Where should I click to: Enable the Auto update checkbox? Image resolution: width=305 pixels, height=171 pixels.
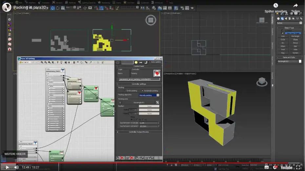click(150, 62)
